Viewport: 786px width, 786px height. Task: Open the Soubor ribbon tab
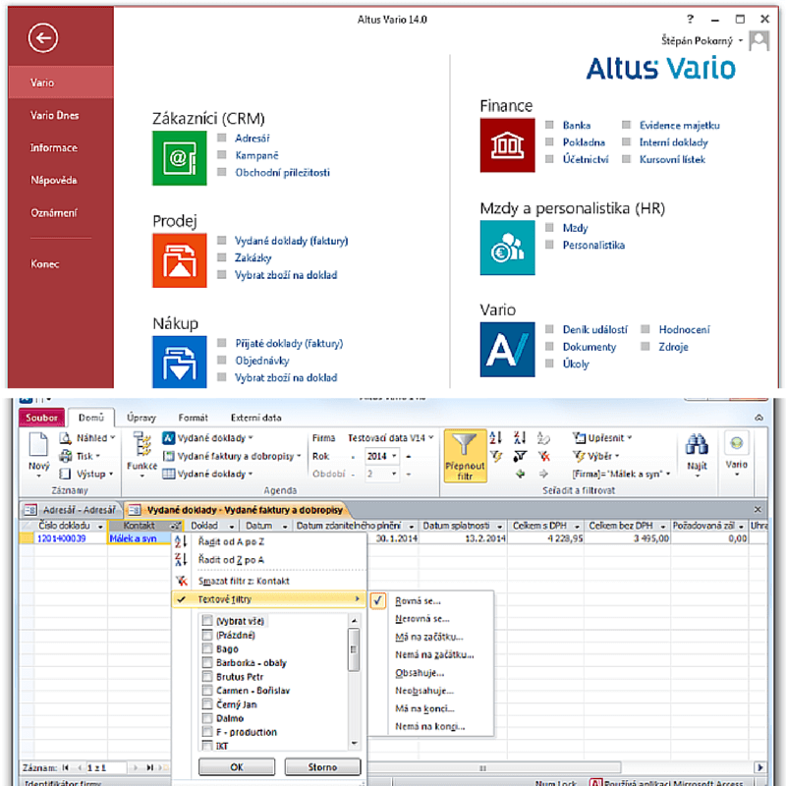pos(41,418)
